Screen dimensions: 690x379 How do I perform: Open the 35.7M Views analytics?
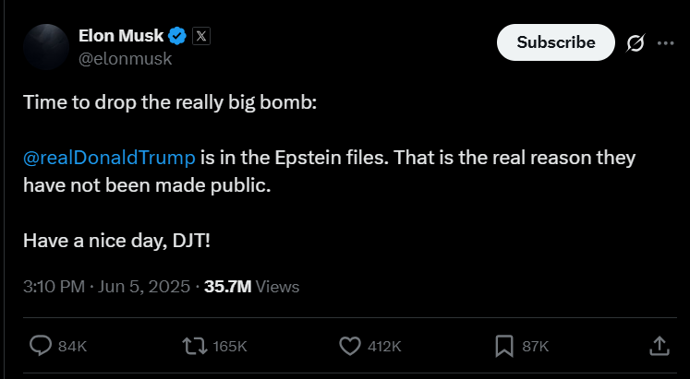pos(252,287)
